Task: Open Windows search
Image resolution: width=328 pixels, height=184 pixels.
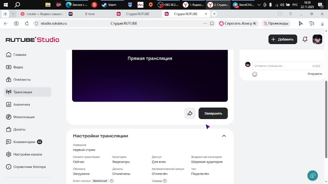Action: (17, 4)
